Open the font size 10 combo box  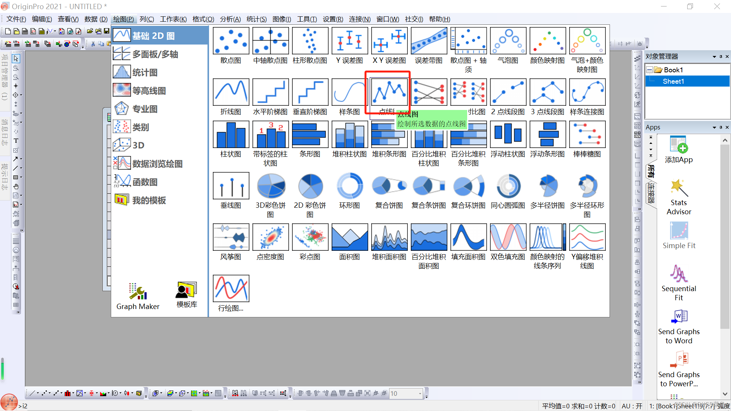[x=420, y=393]
